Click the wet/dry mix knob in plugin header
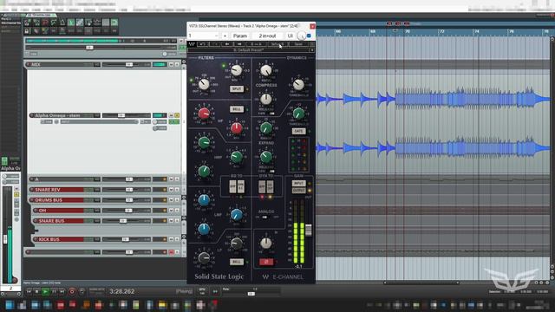Image resolution: width=555 pixels, height=312 pixels. click(x=301, y=36)
